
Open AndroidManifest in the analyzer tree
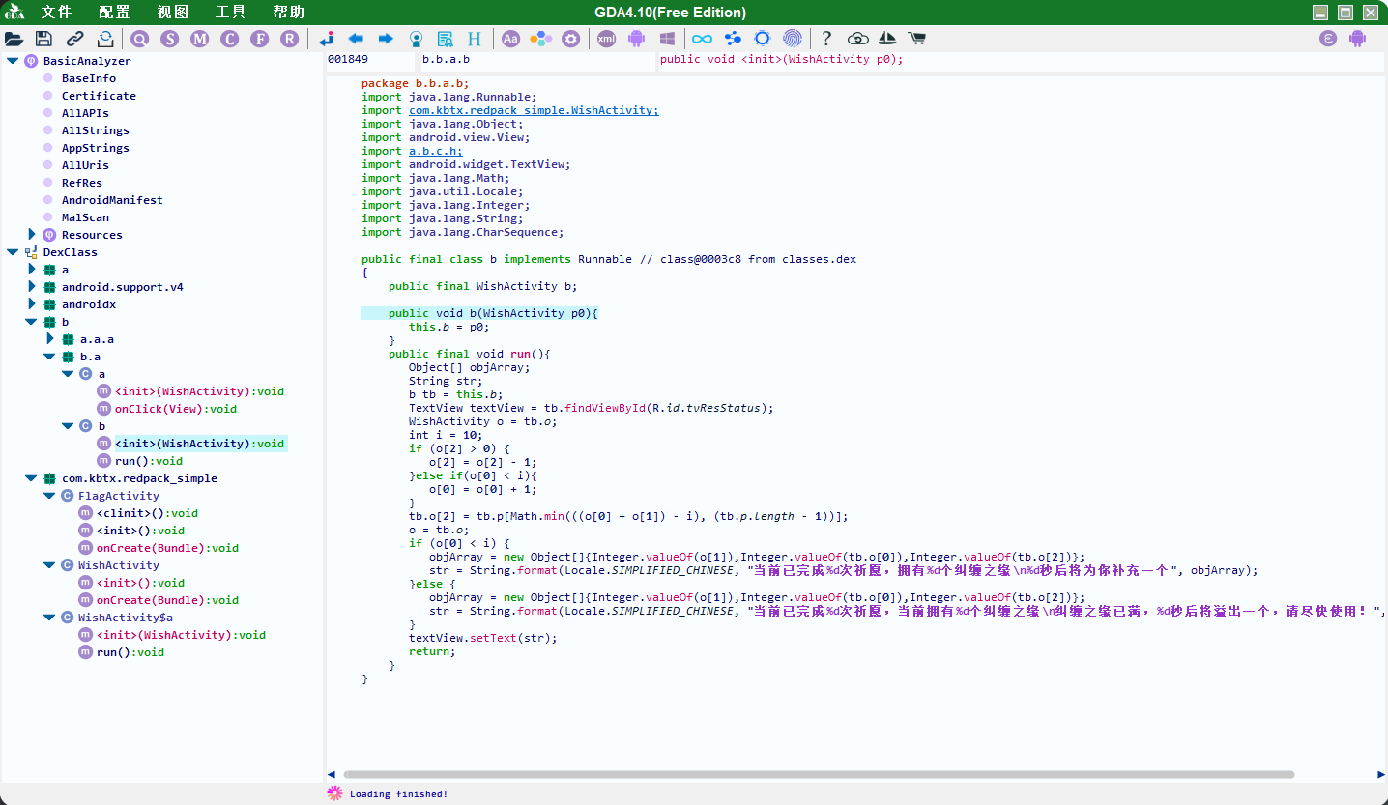pyautogui.click(x=112, y=200)
